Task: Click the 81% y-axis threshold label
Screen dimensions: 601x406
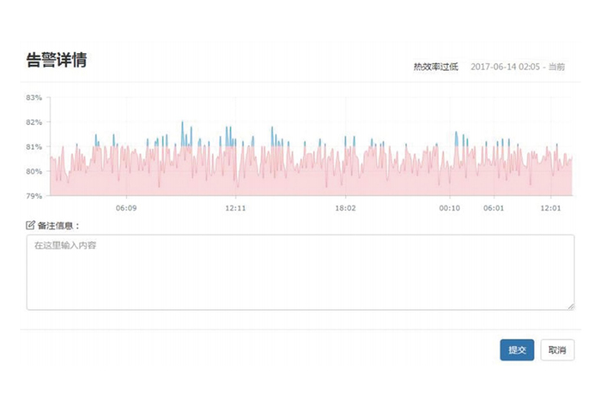Action: coord(34,147)
